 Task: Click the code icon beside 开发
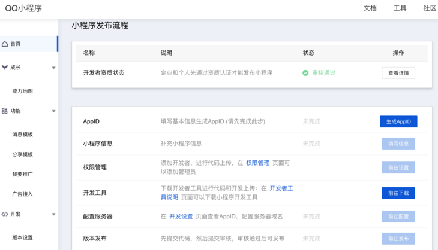[x=5, y=214]
